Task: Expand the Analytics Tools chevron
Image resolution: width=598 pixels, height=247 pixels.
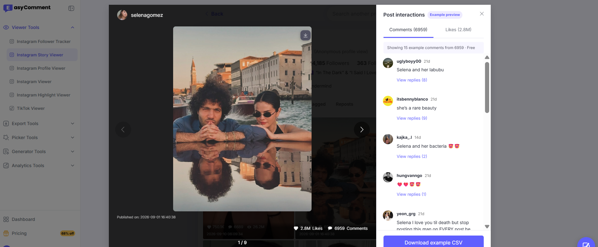Action: (x=73, y=166)
